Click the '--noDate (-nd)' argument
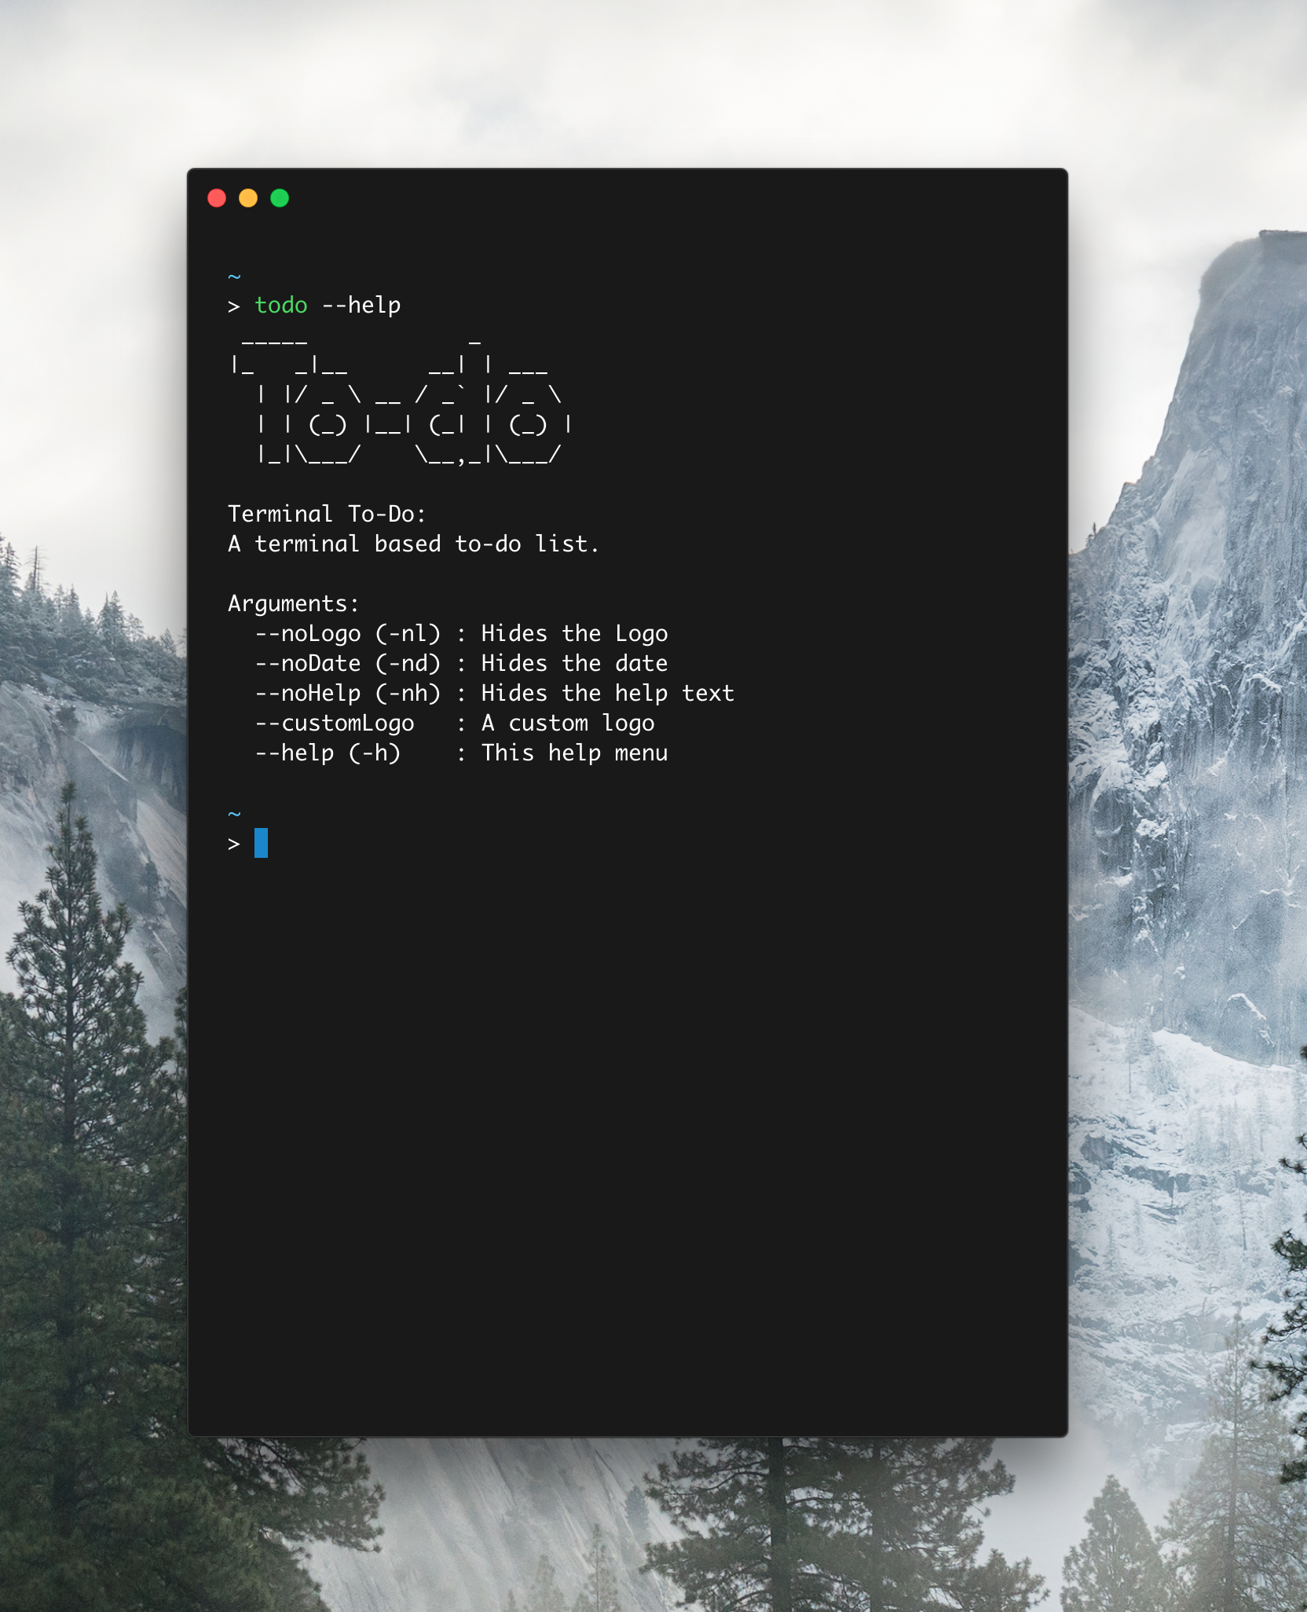1307x1612 pixels. click(x=348, y=663)
